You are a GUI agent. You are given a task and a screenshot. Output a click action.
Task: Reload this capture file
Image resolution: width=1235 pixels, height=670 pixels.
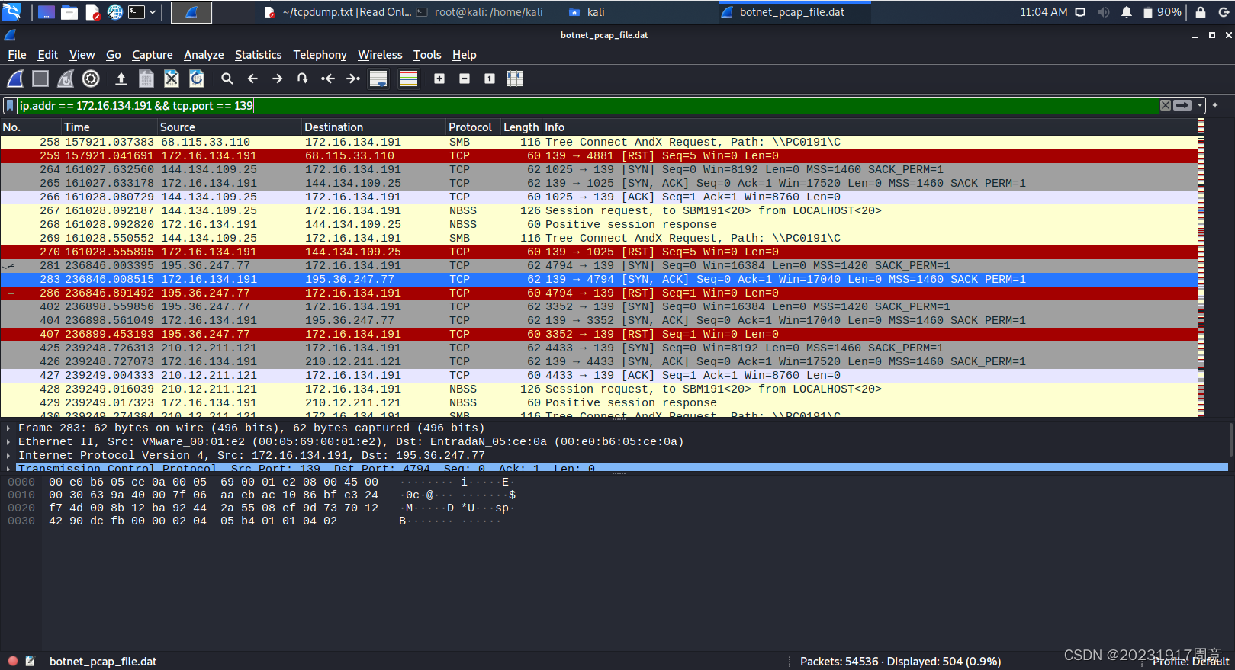[x=197, y=79]
